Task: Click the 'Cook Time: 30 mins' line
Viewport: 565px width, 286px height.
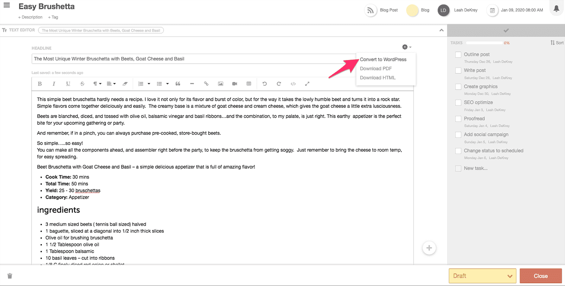Action: pyautogui.click(x=67, y=177)
